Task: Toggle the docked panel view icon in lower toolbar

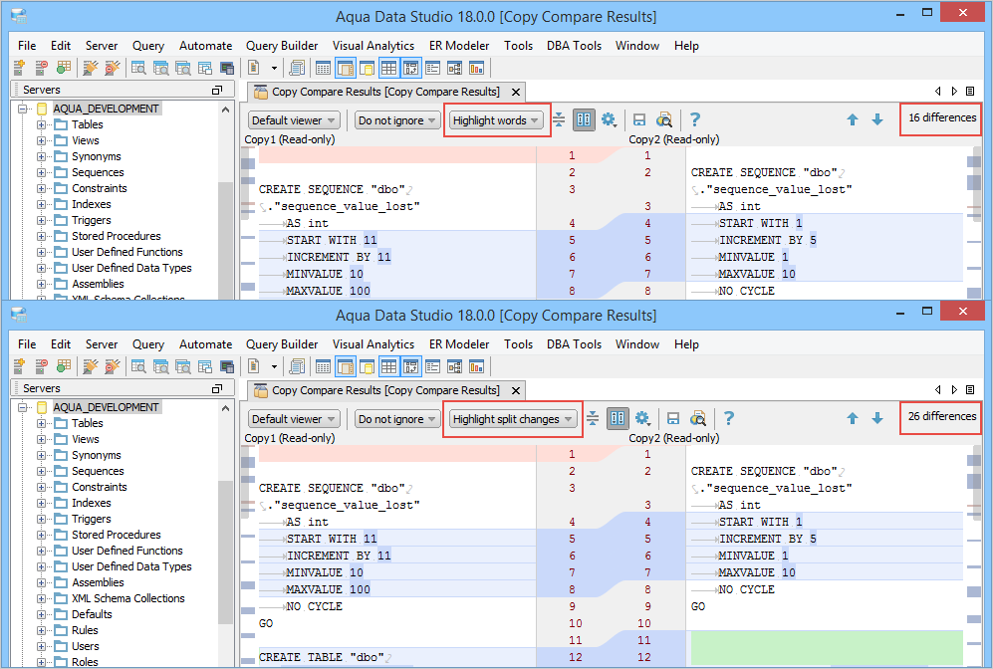Action: coord(346,366)
